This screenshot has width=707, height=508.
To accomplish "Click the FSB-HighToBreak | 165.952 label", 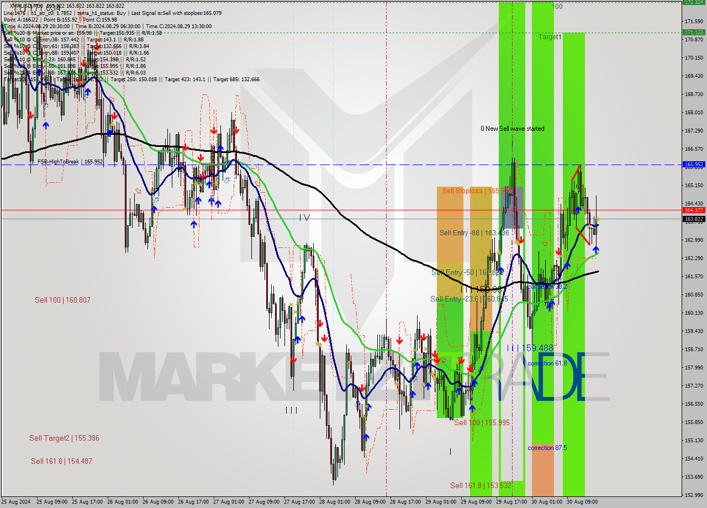I will tap(70, 162).
